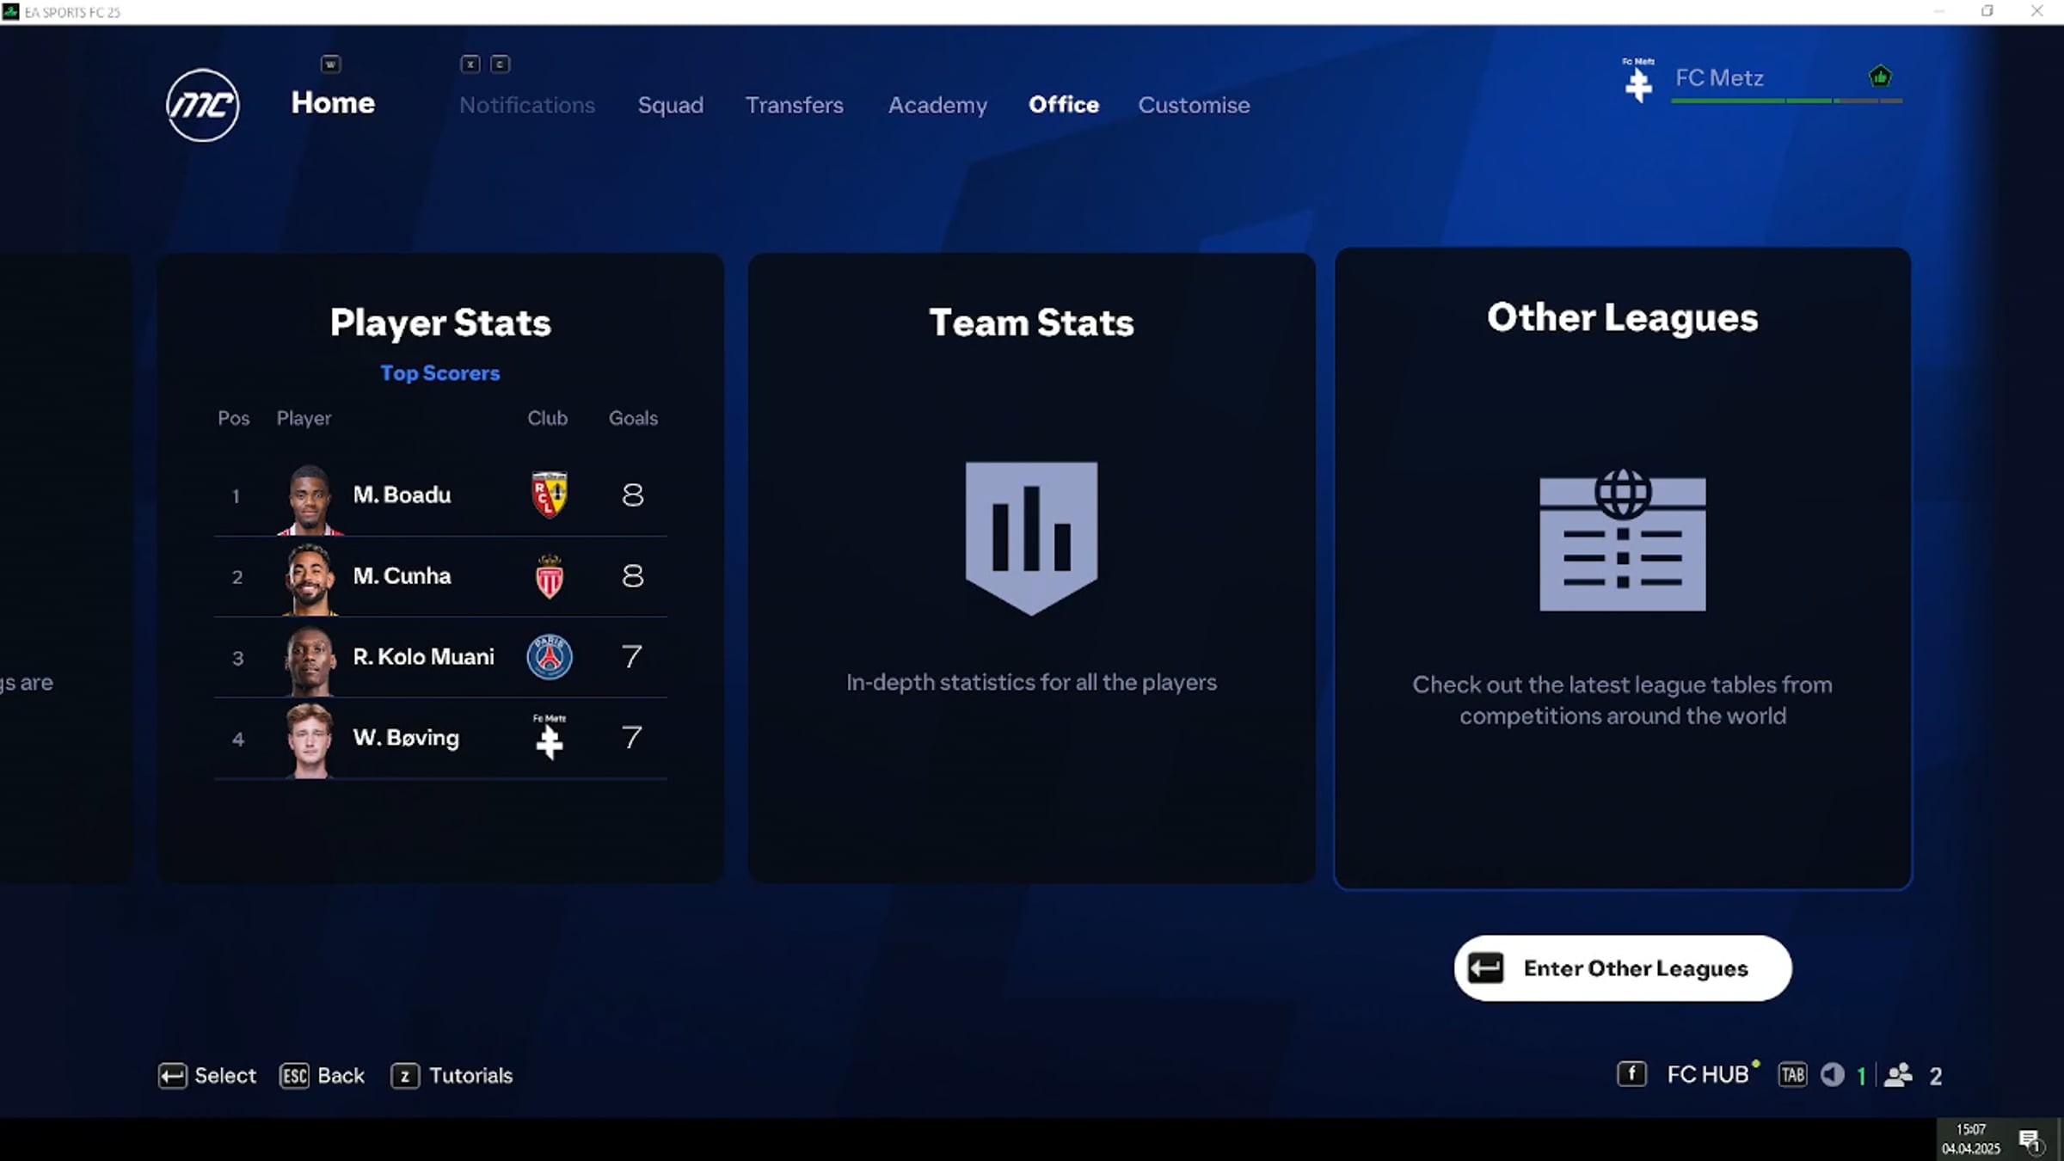Click the PSG crest beside R. Kolo Muani
Image resolution: width=2064 pixels, height=1161 pixels.
click(x=550, y=656)
